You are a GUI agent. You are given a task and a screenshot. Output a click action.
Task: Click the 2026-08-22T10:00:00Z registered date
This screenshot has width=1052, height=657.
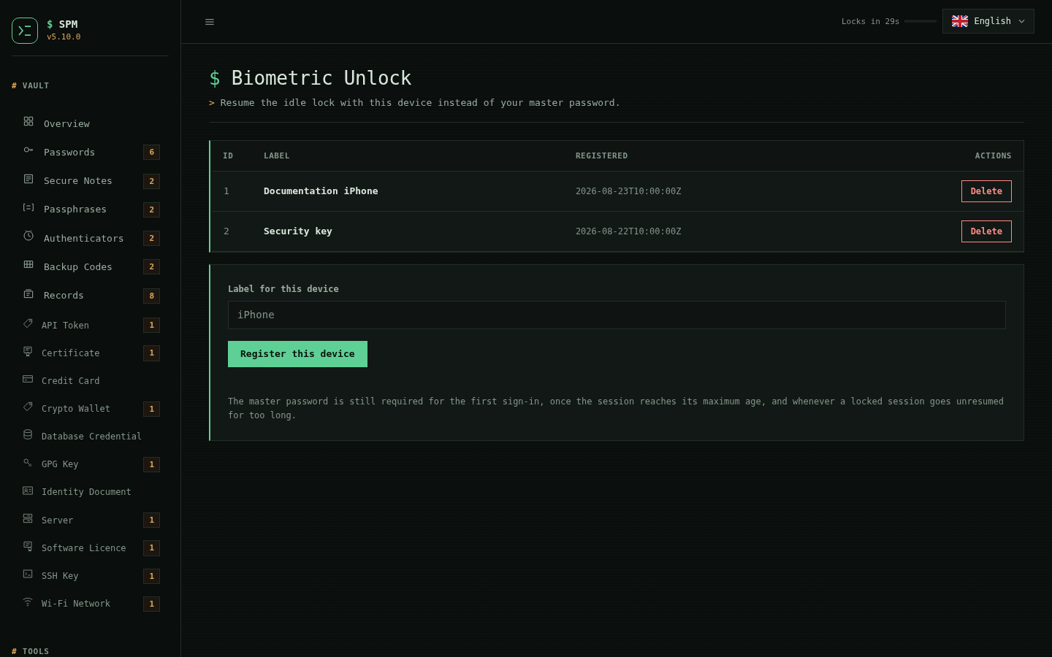[628, 231]
